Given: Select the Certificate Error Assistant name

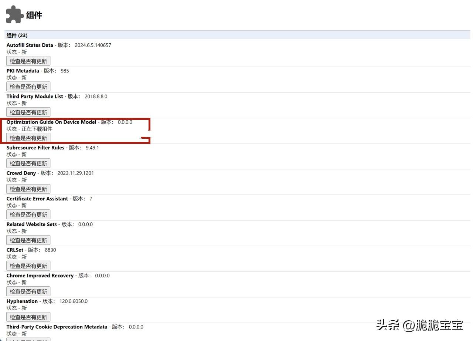Looking at the screenshot, I should 37,199.
